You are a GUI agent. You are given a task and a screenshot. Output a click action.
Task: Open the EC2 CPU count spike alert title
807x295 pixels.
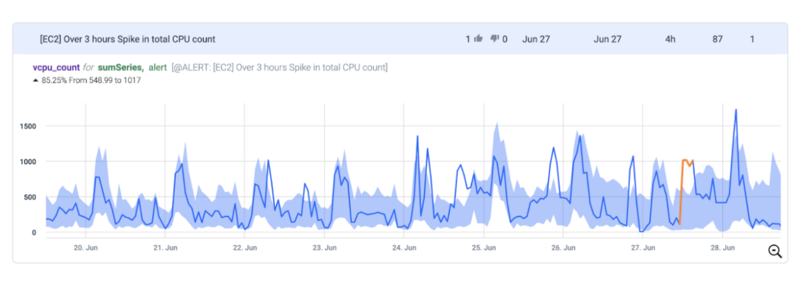pos(127,39)
